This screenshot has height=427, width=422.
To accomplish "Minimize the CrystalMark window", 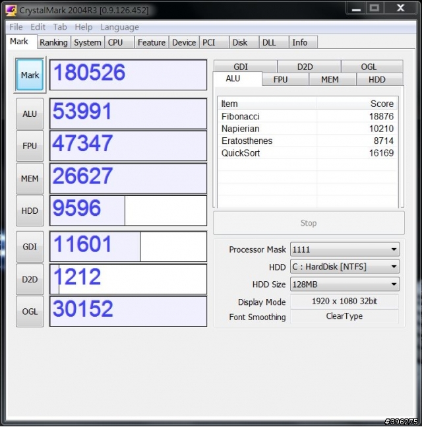I will pos(356,9).
